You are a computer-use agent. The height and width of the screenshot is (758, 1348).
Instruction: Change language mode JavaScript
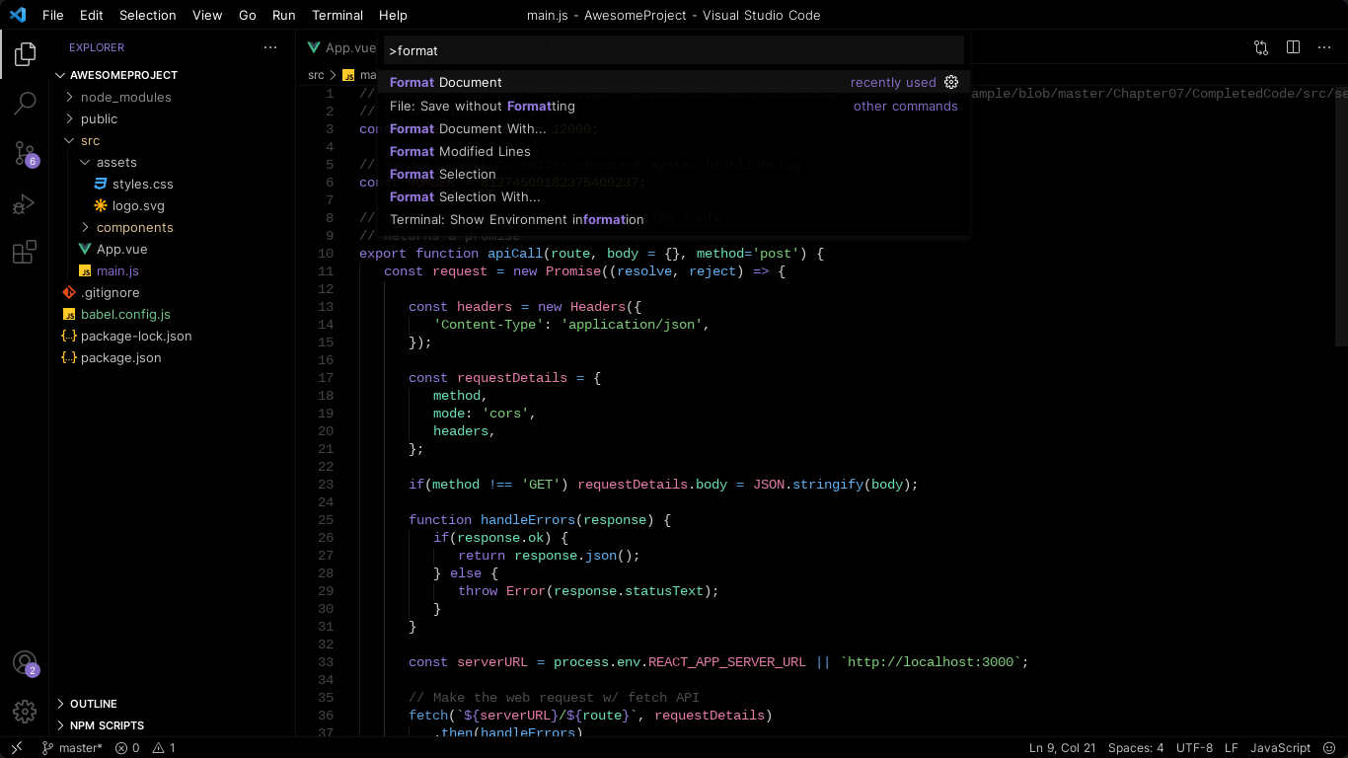[1280, 748]
